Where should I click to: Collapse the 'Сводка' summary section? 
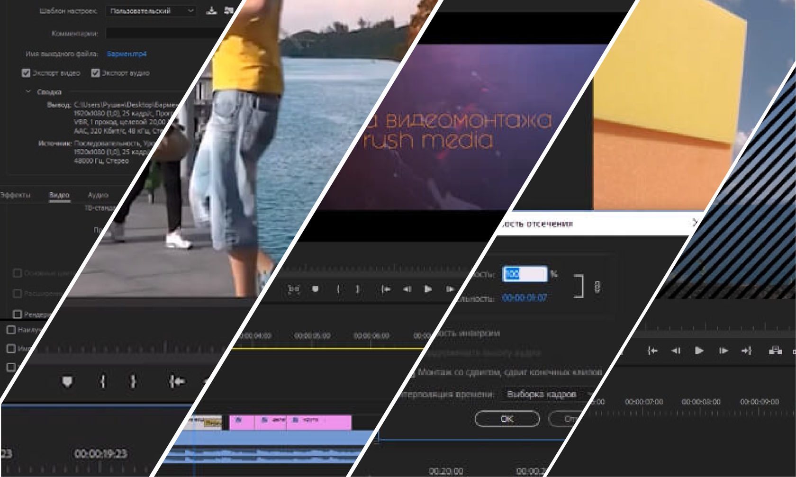[x=28, y=91]
